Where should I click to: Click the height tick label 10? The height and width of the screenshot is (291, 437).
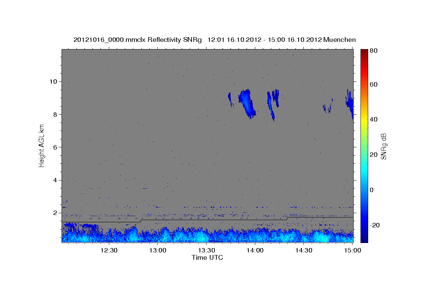coord(54,81)
